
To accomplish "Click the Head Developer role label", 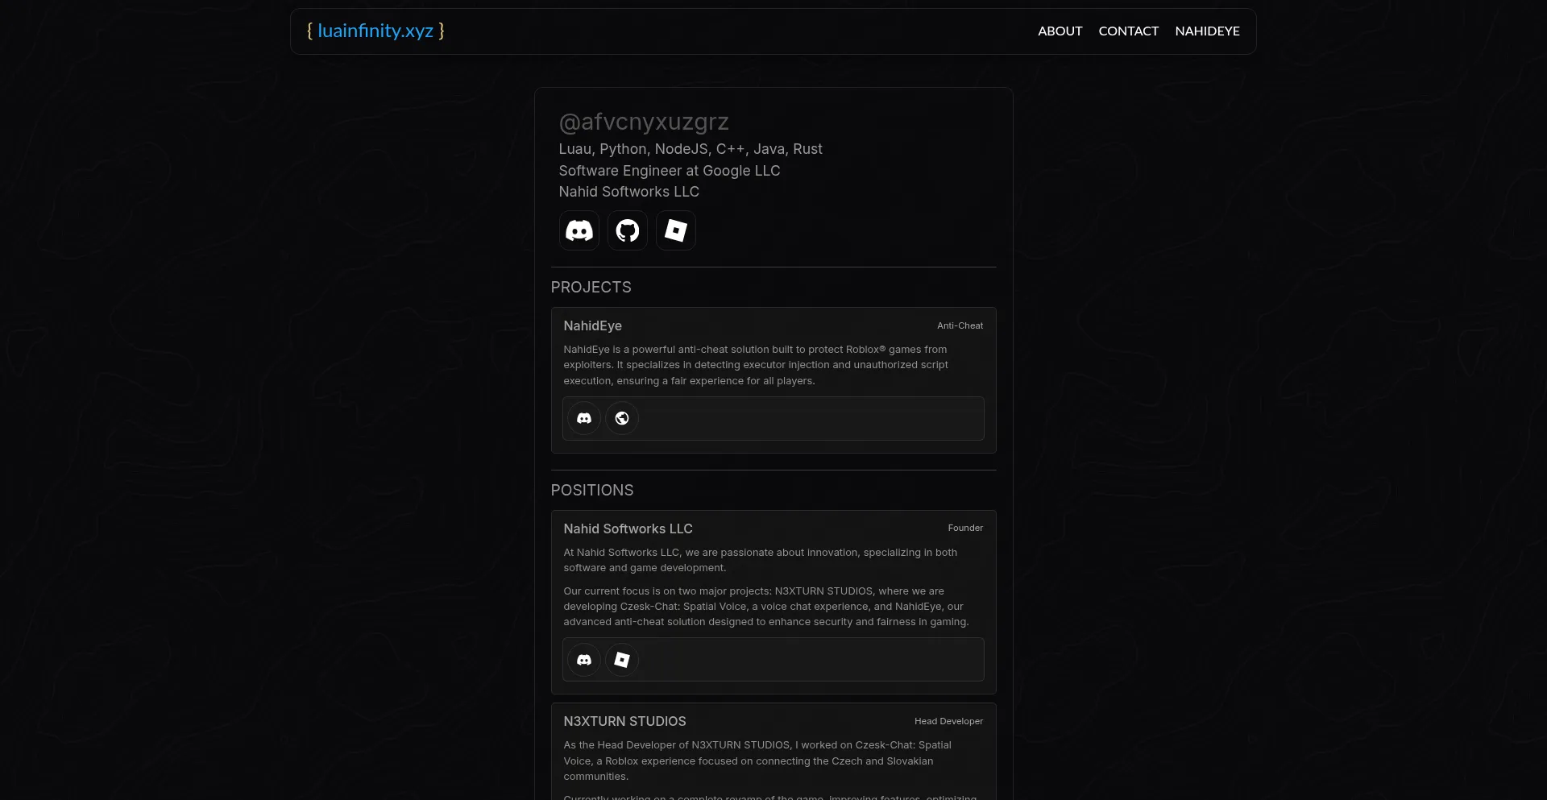I will (x=948, y=721).
